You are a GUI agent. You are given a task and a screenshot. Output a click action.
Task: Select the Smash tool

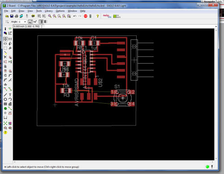pos(5,75)
